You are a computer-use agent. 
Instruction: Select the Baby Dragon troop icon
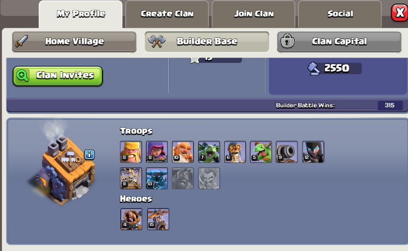click(261, 152)
